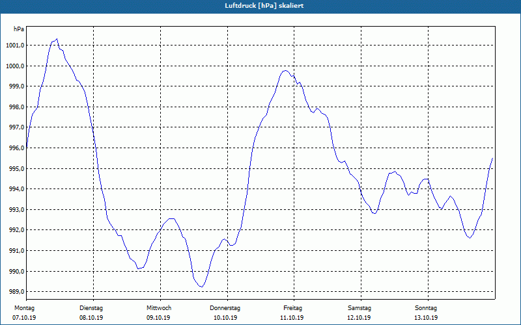The width and height of the screenshot is (521, 325).
Task: Click the 997,0 y-axis value
Action: [16, 127]
